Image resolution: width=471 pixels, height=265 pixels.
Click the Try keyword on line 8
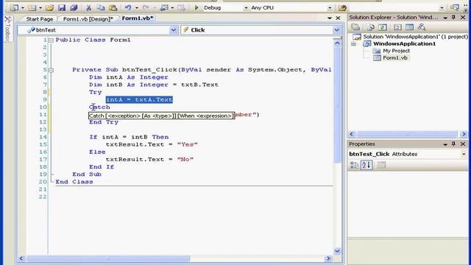pos(95,92)
